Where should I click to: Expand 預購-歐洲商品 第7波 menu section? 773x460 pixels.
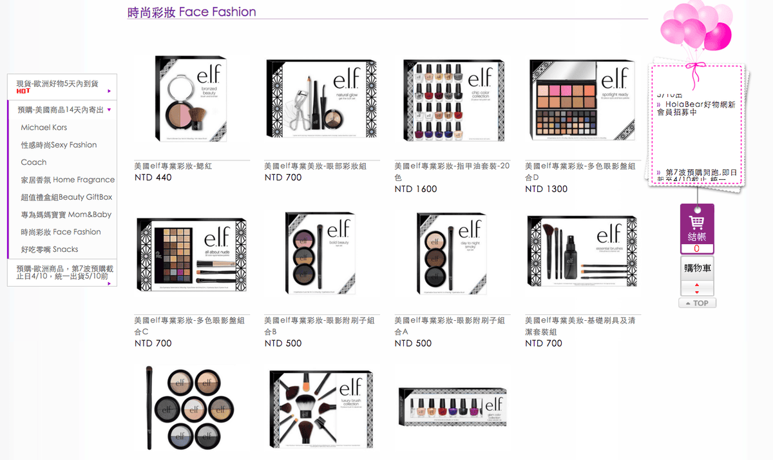(62, 273)
